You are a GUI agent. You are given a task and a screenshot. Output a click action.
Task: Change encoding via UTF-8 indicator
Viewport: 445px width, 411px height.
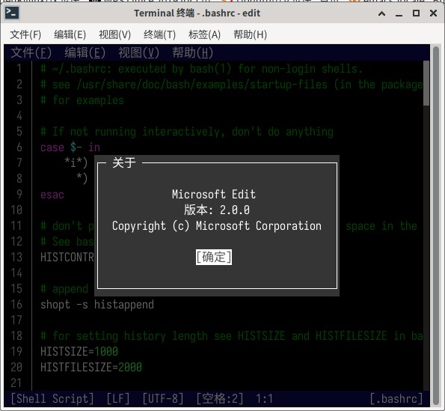tap(163, 398)
